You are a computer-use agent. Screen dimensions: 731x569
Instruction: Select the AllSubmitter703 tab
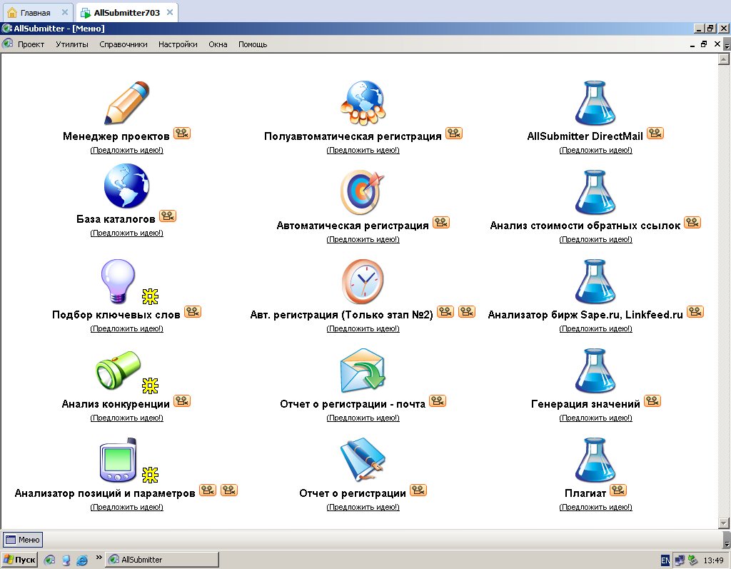(x=127, y=13)
